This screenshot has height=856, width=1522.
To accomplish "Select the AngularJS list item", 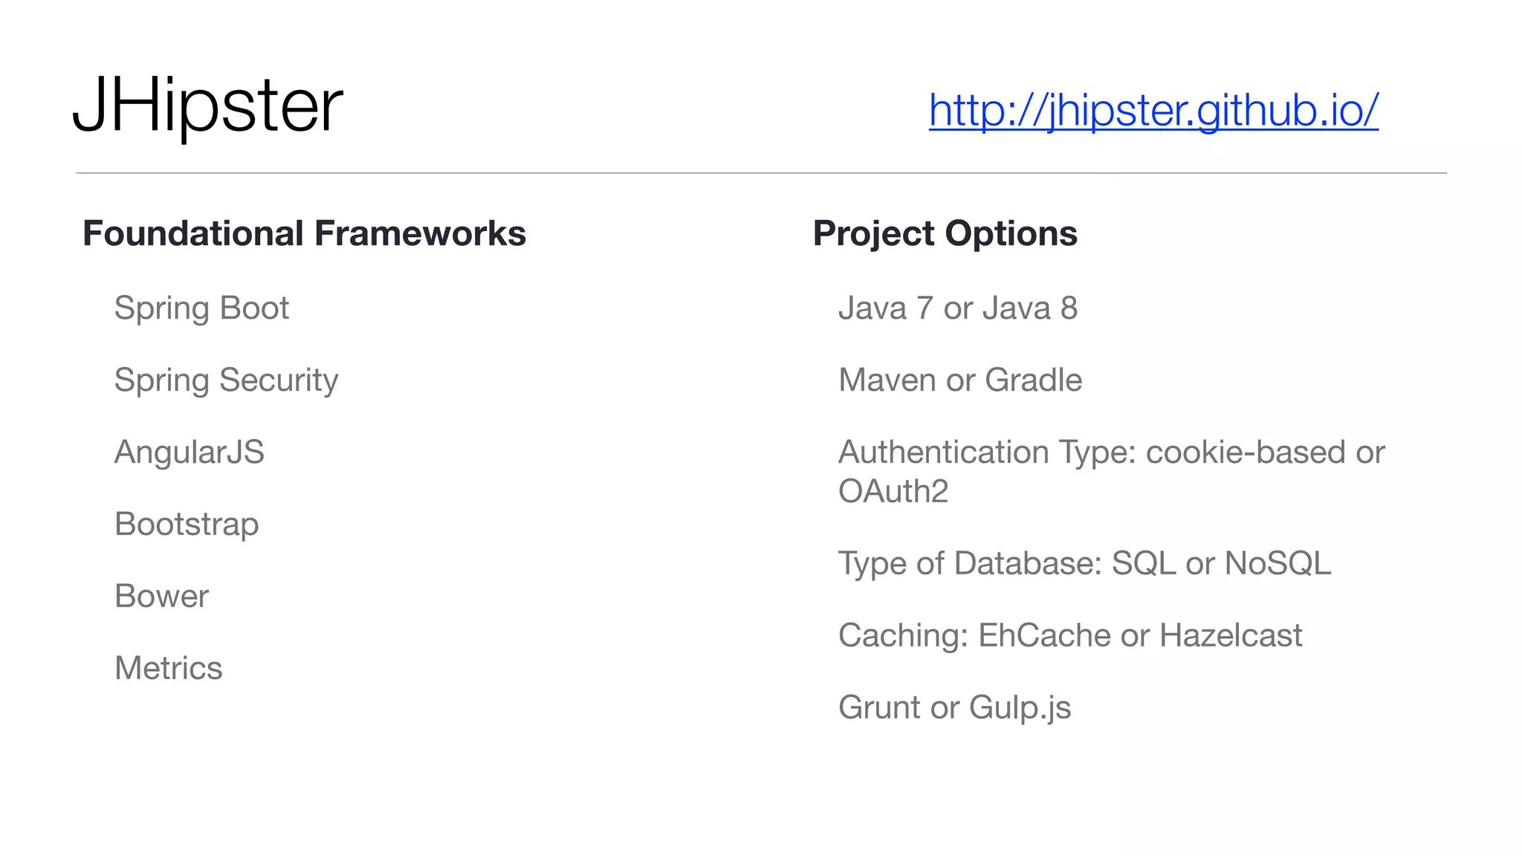I will [x=189, y=452].
